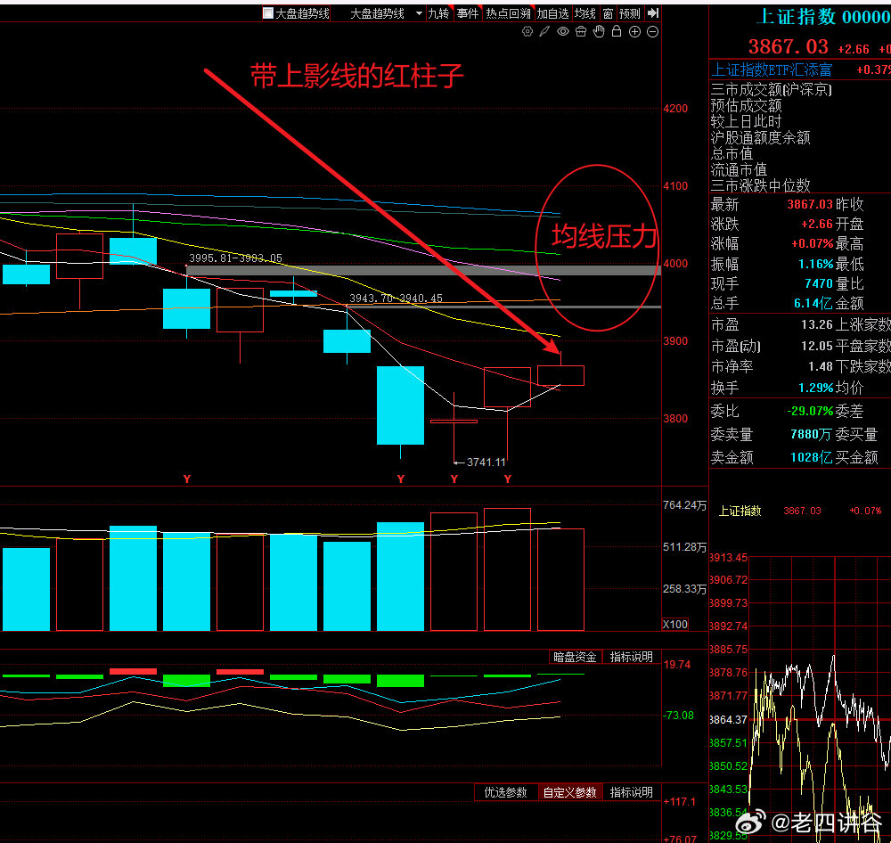Screen dimensions: 891x843
Task: Click the 上证指数 label above intraday chart
Action: (x=740, y=511)
